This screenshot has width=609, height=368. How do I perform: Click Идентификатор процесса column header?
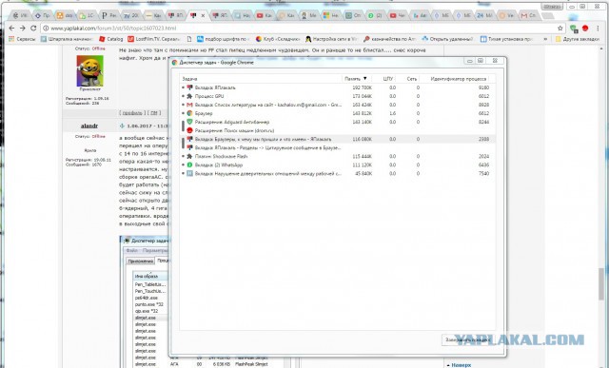[x=458, y=79]
